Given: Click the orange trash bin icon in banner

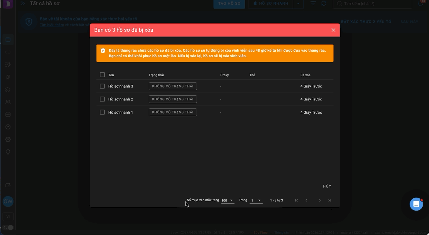Looking at the screenshot, I should [x=103, y=51].
